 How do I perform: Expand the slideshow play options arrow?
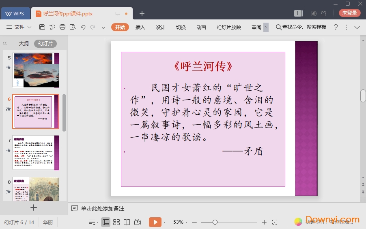pyautogui.click(x=165, y=222)
